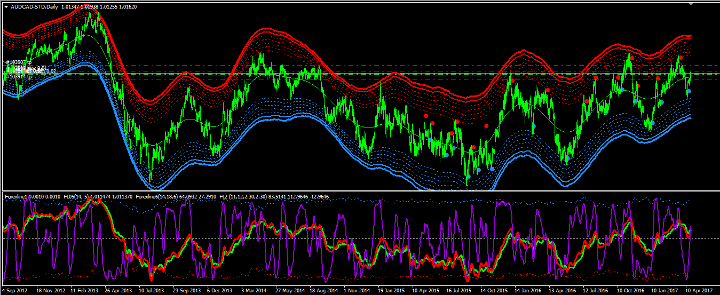720x295 pixels.
Task: Click the chart shift triangle marker at top right
Action: coord(691,3)
